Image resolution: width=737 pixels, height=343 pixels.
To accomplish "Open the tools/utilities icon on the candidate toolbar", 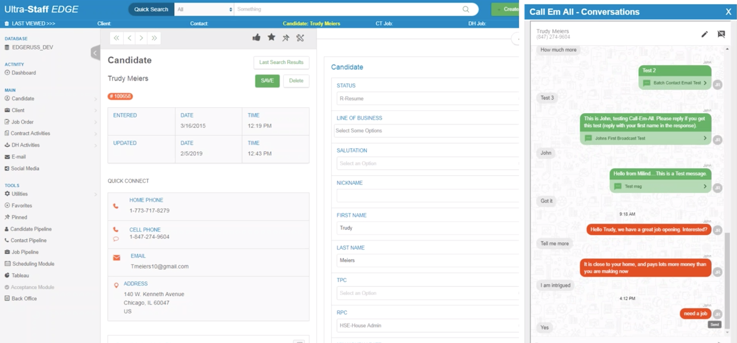I will click(300, 37).
